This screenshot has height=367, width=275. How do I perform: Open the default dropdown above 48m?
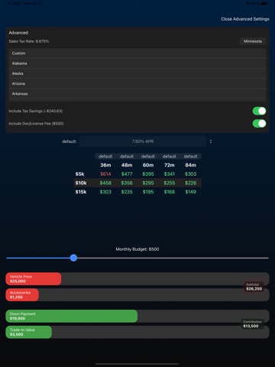click(x=127, y=156)
